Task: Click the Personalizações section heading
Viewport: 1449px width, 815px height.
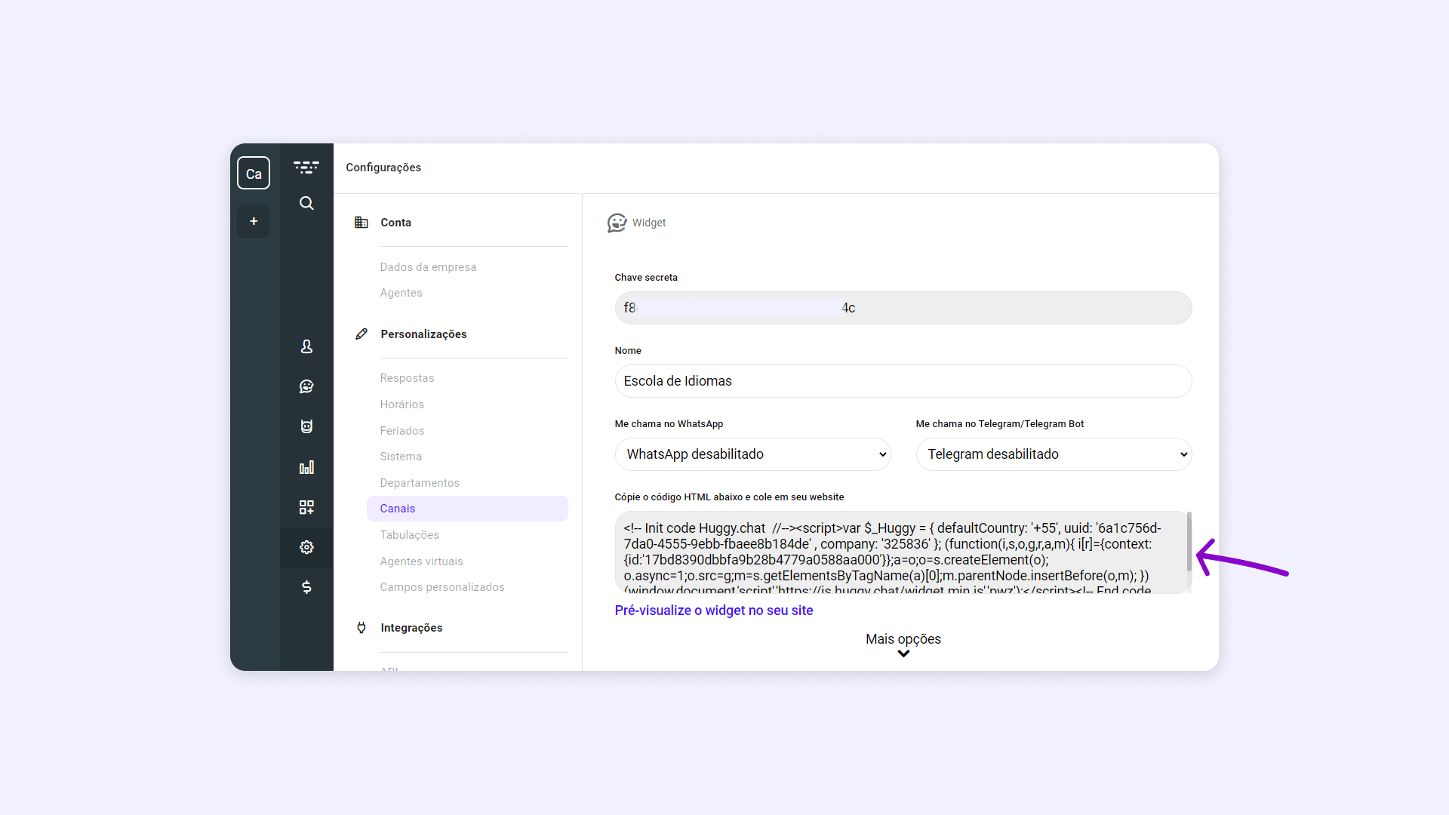Action: click(x=423, y=334)
